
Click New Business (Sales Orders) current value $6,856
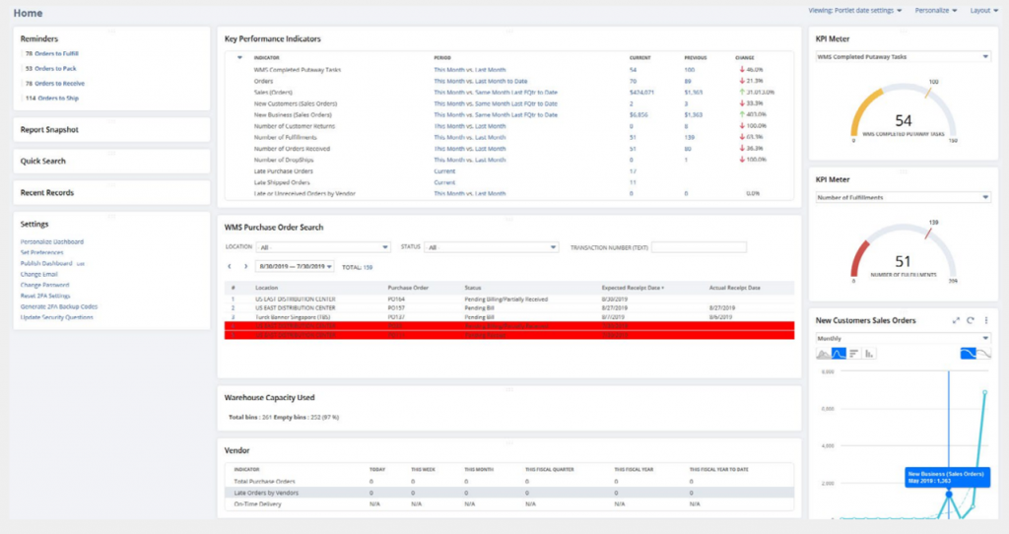pos(639,114)
